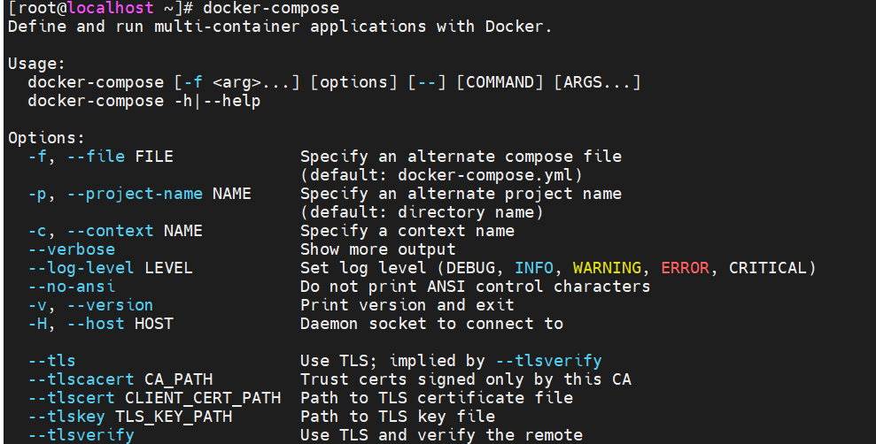
Task: Click 'Daemon socket to connect to' description
Action: [432, 324]
